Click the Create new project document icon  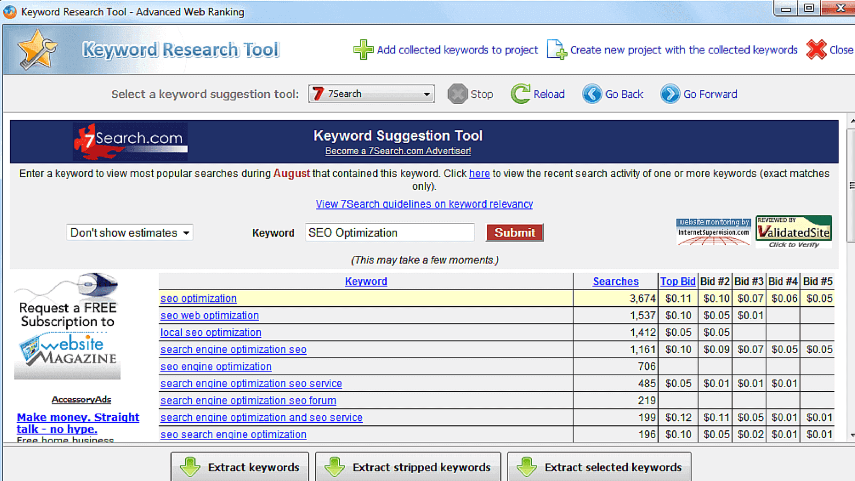(x=556, y=50)
